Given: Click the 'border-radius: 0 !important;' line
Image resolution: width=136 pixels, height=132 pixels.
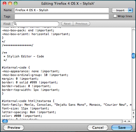Looking at the screenshot, I should (26, 86).
